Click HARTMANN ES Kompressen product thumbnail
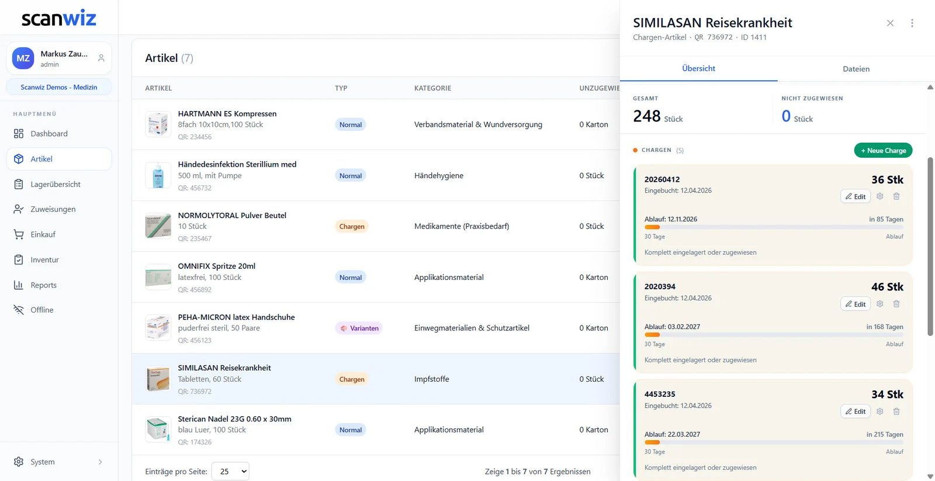Viewport: 935px width, 481px height. click(158, 124)
